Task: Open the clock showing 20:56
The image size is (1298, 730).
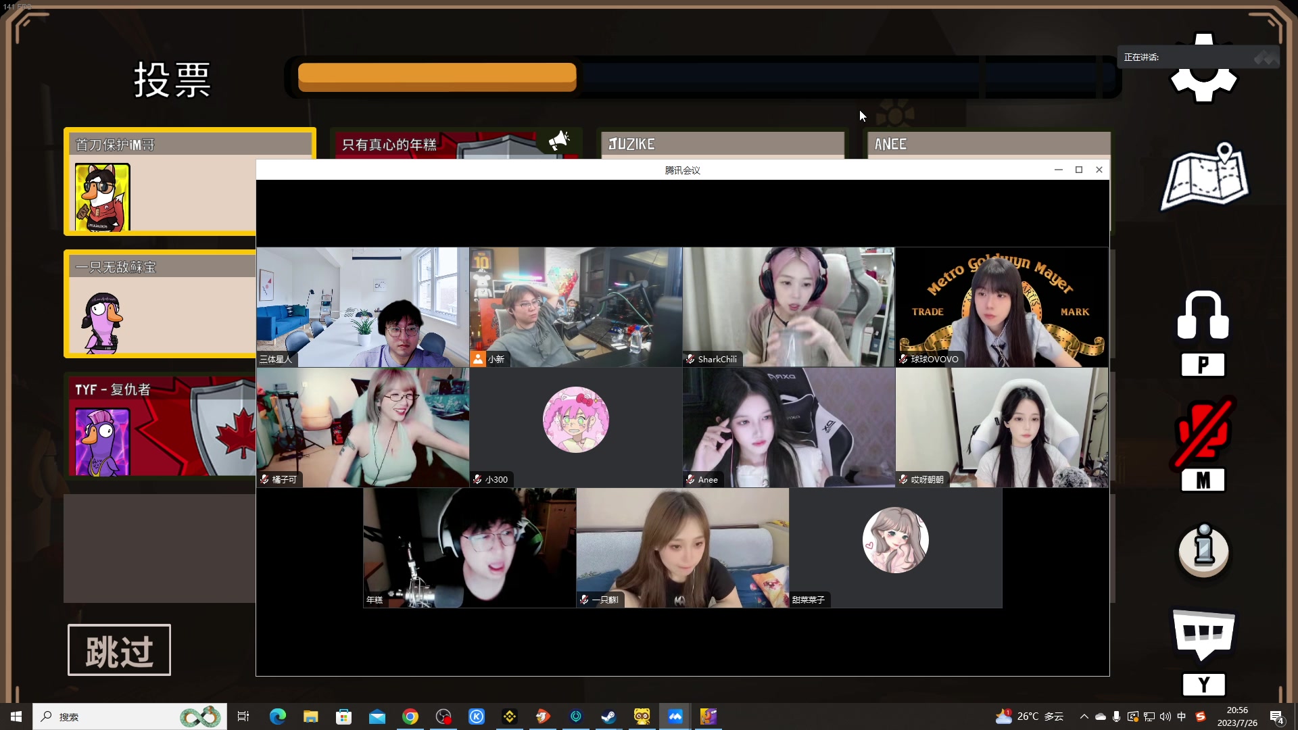Action: 1237,716
